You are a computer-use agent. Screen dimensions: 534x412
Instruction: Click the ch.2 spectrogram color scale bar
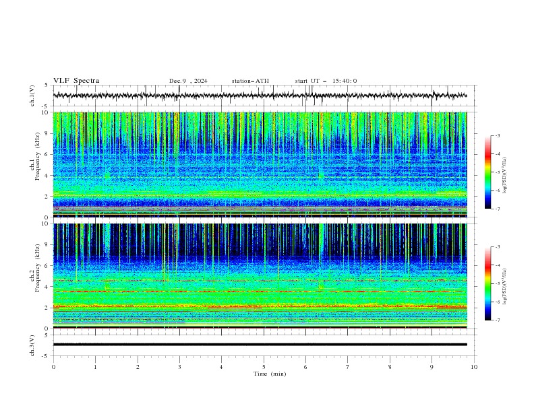point(487,283)
